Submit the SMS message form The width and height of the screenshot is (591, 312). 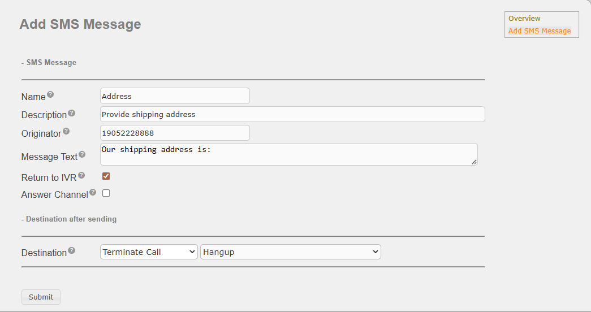[41, 297]
